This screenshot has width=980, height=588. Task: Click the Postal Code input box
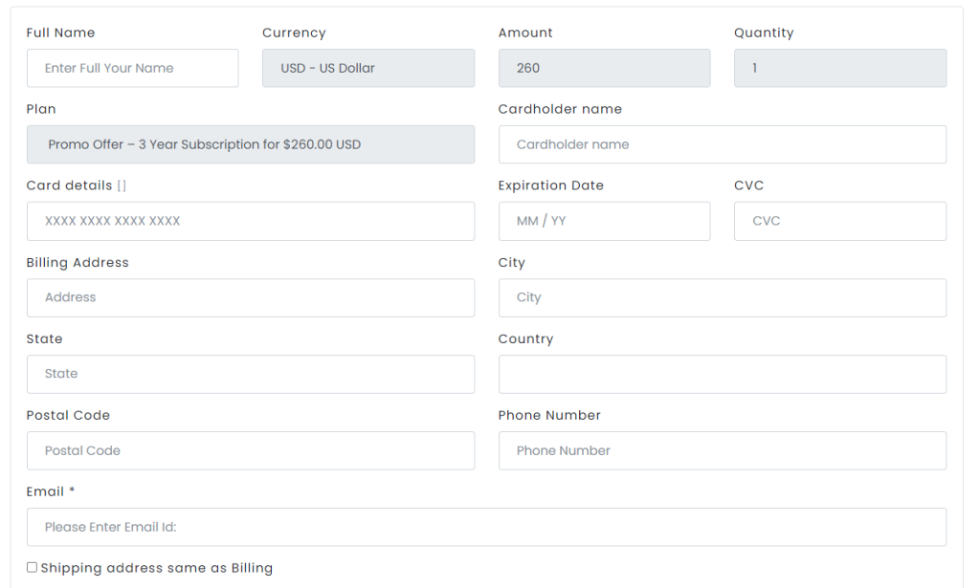250,450
